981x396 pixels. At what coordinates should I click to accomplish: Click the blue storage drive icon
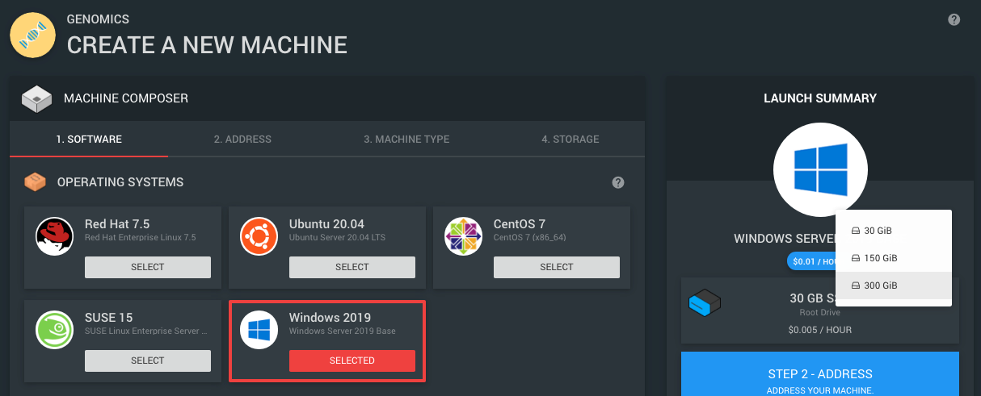tap(704, 304)
